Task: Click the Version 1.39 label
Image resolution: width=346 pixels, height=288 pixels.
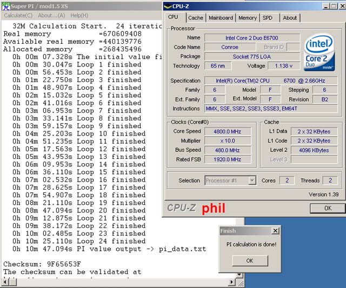Action: pyautogui.click(x=323, y=195)
